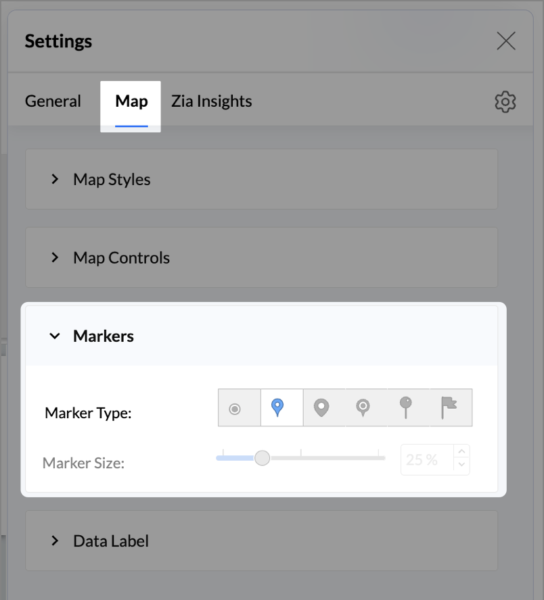
Task: Select the round pushpin marker type
Action: (405, 407)
